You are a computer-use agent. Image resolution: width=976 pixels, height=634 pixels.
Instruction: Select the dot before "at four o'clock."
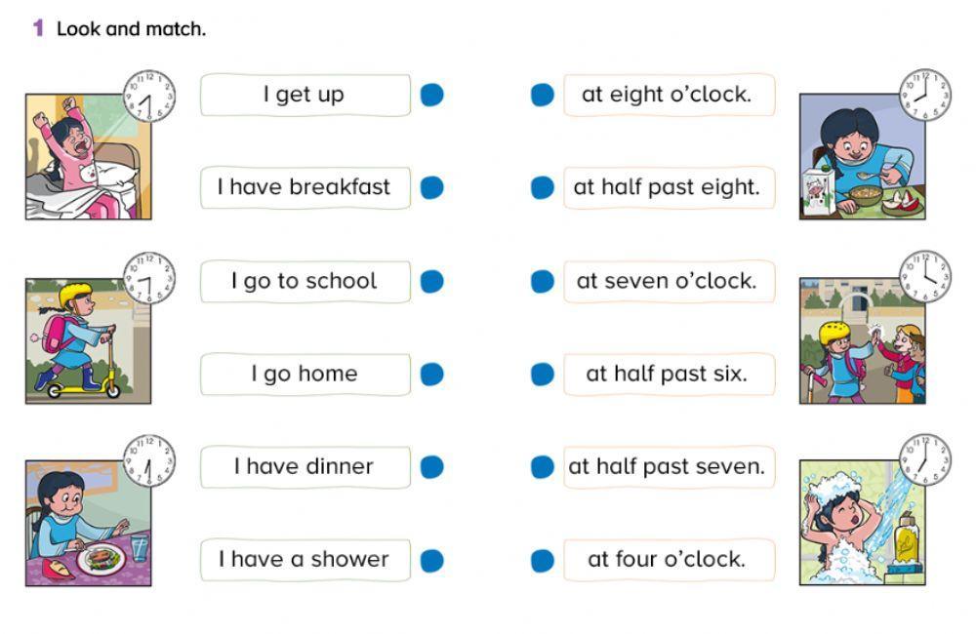(543, 560)
